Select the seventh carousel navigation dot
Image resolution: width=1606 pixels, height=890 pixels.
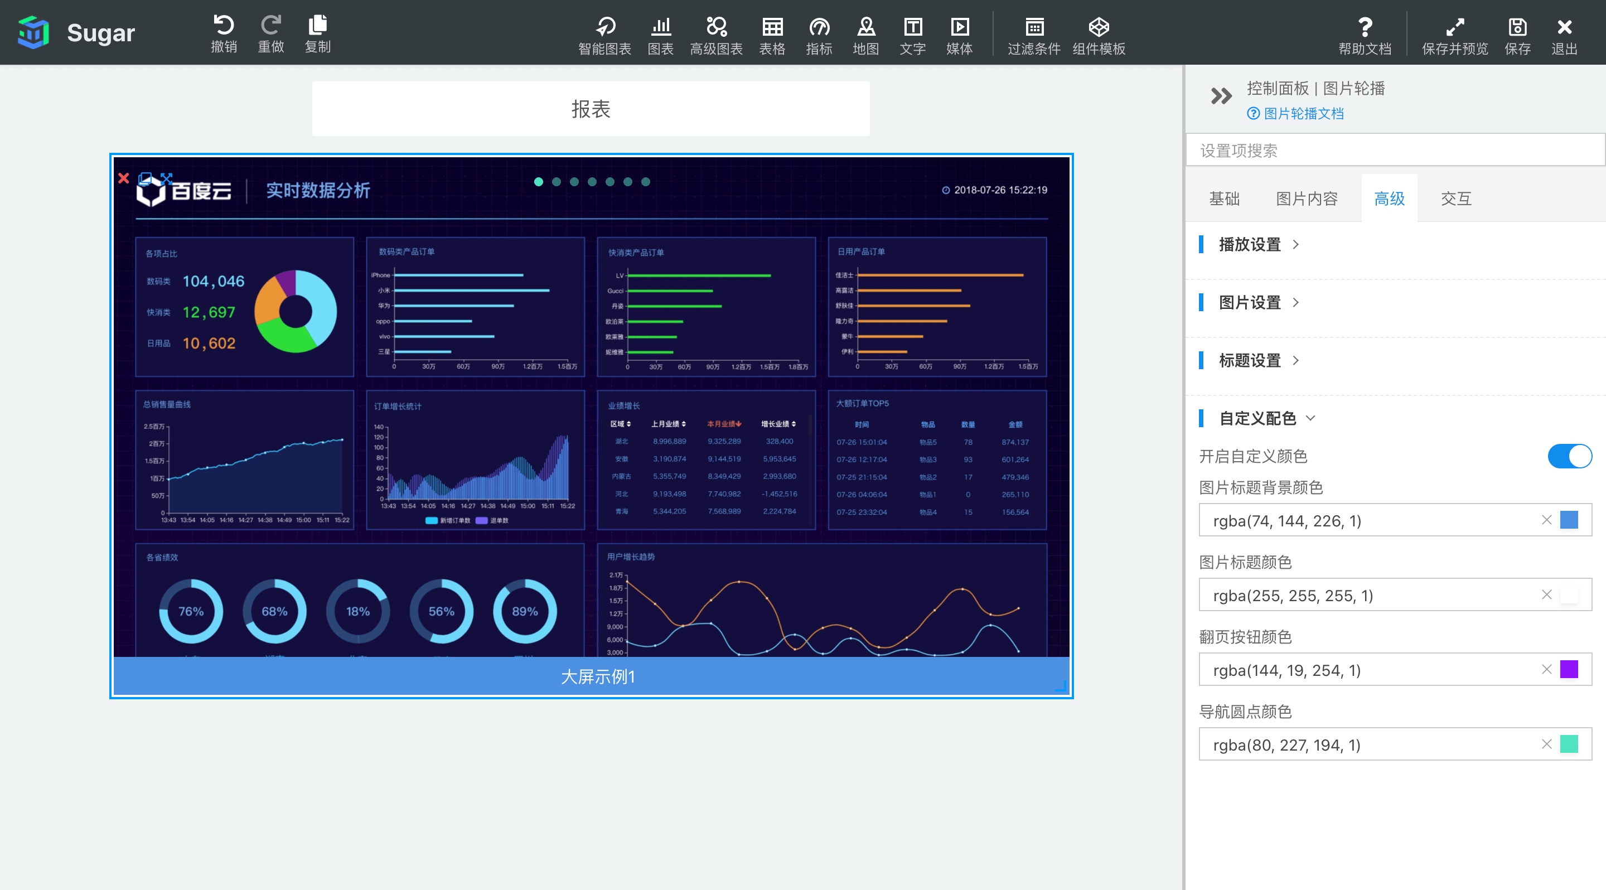click(646, 182)
